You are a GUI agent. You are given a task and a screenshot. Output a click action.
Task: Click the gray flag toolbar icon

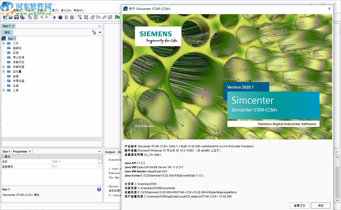pos(98,17)
